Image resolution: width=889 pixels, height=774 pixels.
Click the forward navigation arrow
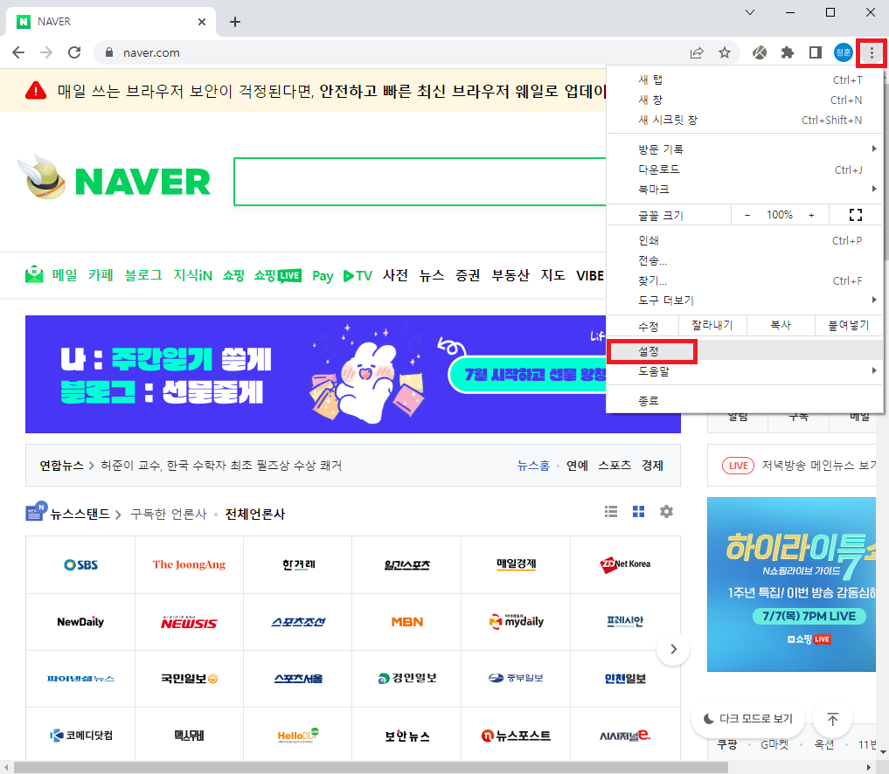point(46,52)
